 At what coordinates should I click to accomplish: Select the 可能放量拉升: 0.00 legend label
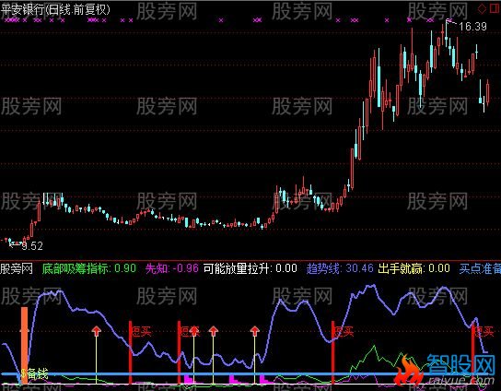point(250,268)
